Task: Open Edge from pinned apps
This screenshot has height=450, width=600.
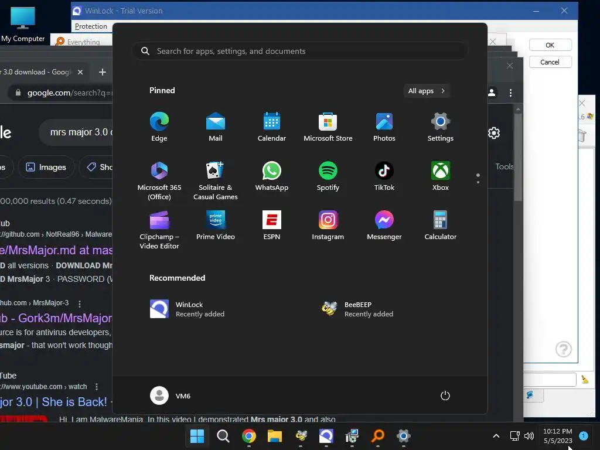Action: pos(159,127)
